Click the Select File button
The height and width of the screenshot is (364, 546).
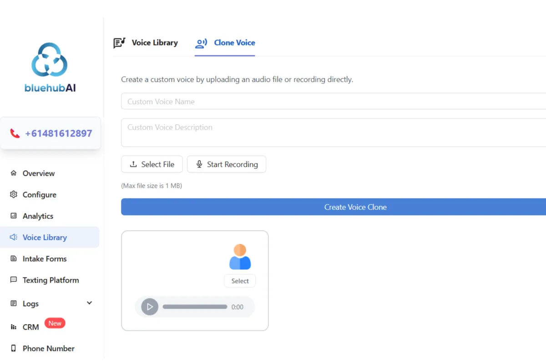click(x=152, y=164)
